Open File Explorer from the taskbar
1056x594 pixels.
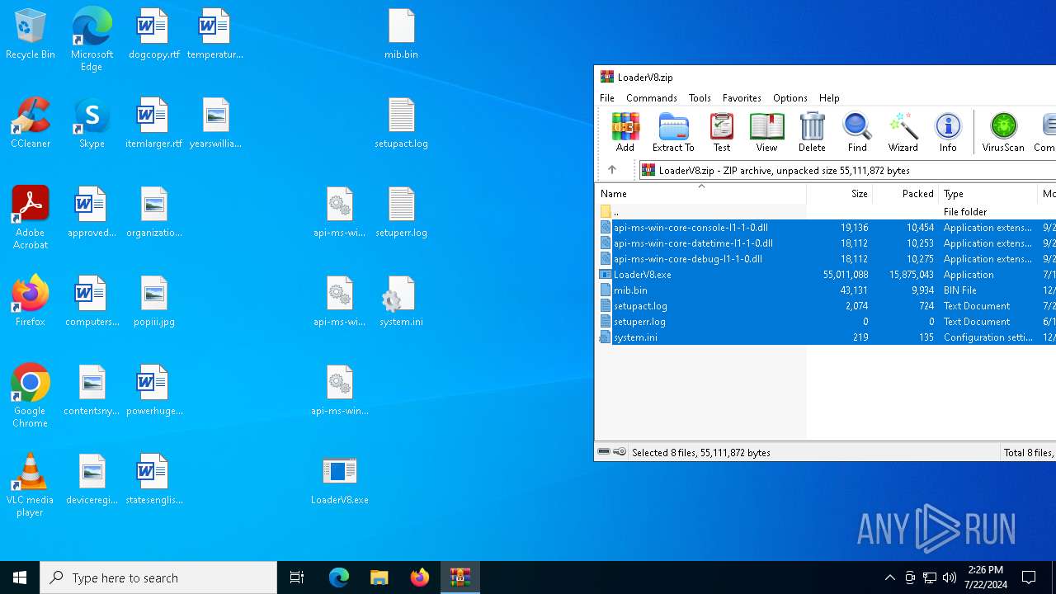[379, 577]
